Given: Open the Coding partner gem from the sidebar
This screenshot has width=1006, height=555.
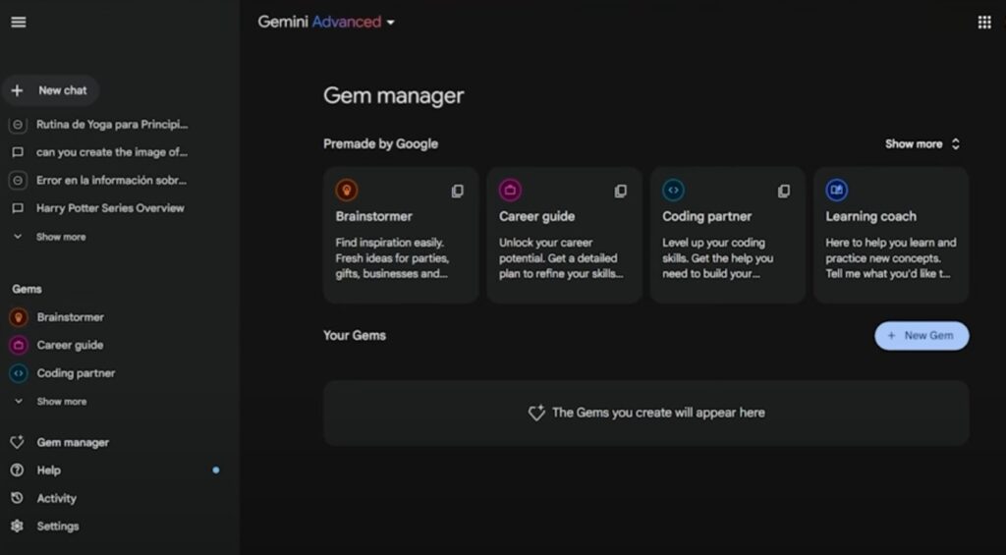Looking at the screenshot, I should pos(76,372).
